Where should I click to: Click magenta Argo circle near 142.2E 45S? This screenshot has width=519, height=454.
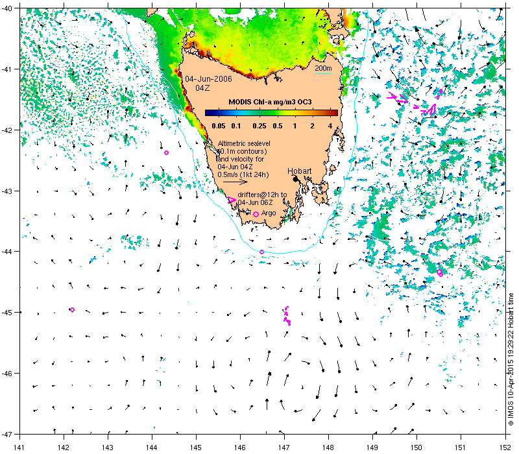click(73, 310)
